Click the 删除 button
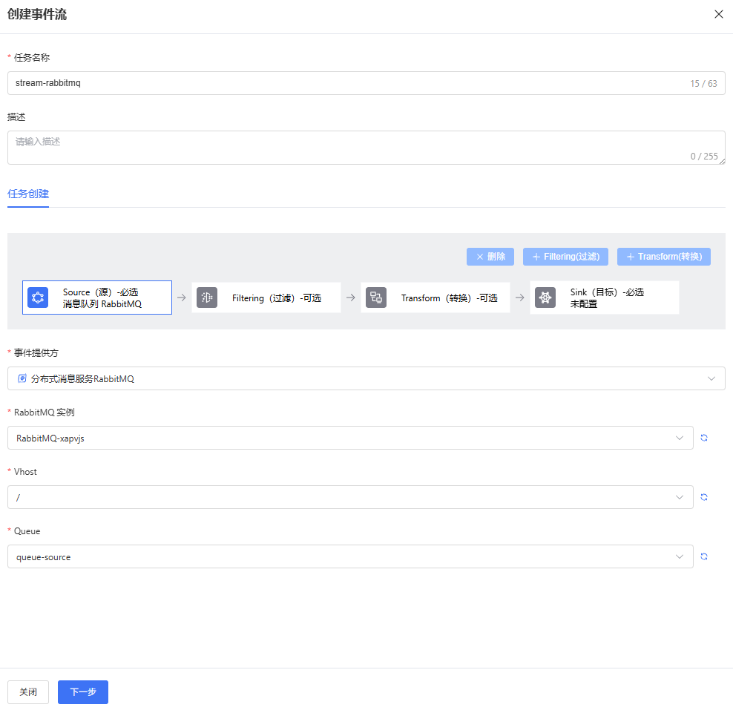Image resolution: width=733 pixels, height=713 pixels. (490, 257)
